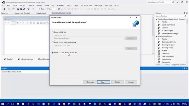This screenshot has height=106, width=189.
Task: Open the ANALYZE menu
Action: tap(98, 6)
